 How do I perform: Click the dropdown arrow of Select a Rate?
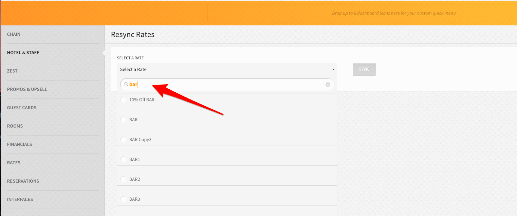(333, 69)
